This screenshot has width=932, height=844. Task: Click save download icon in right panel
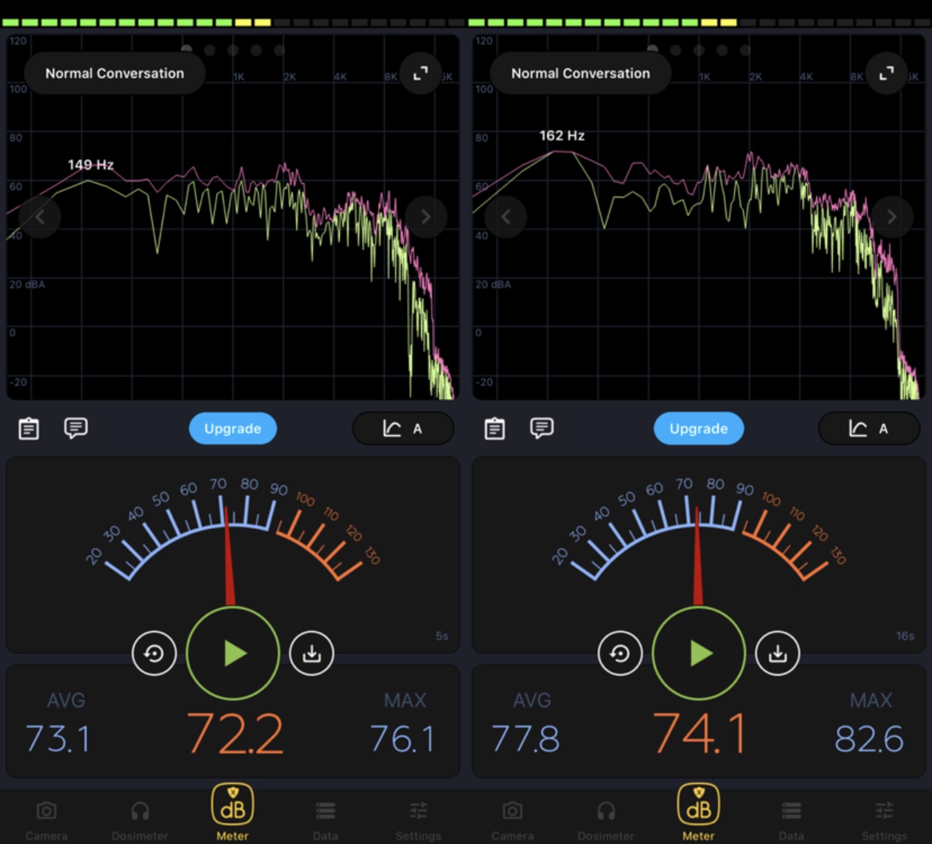pyautogui.click(x=777, y=653)
